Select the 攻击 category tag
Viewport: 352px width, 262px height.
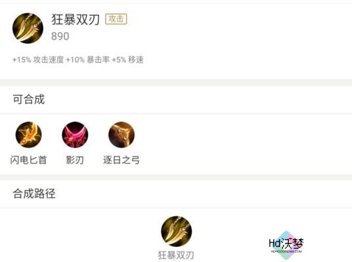116,19
